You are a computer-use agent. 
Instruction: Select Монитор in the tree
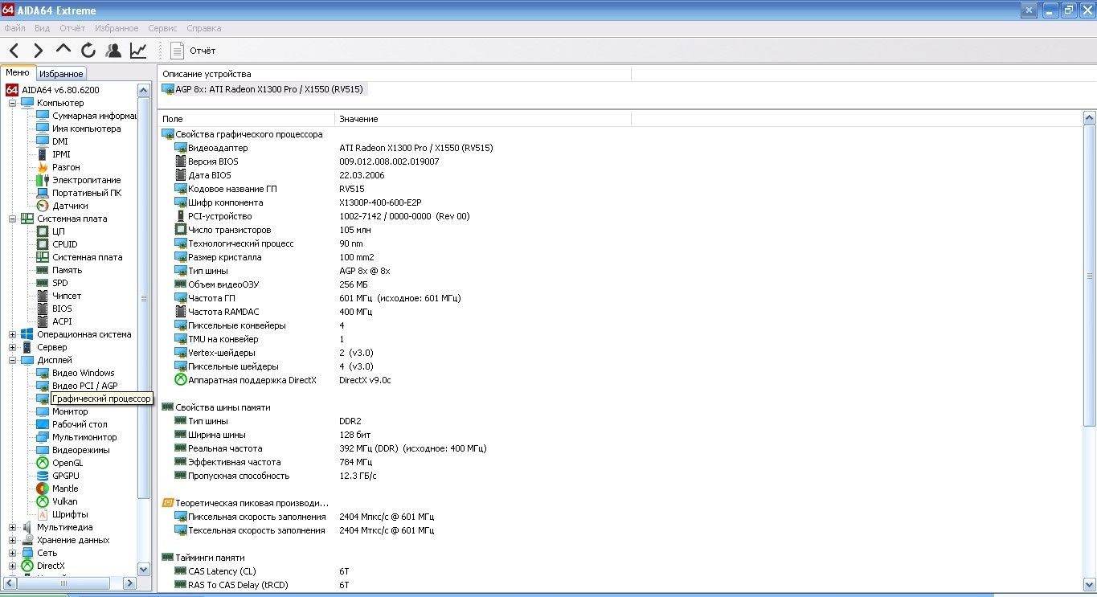click(x=71, y=411)
